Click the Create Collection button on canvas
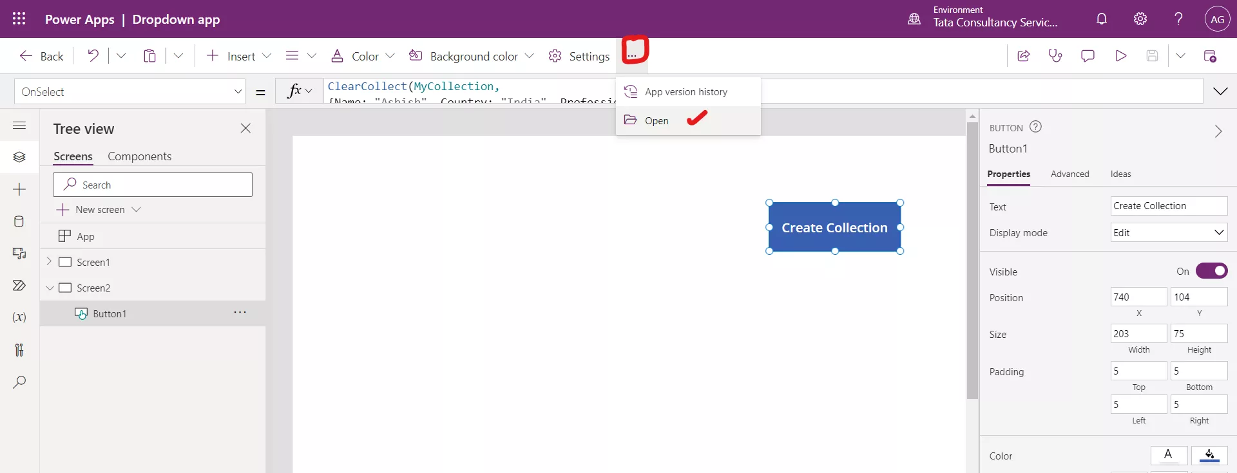This screenshot has height=473, width=1237. [834, 227]
